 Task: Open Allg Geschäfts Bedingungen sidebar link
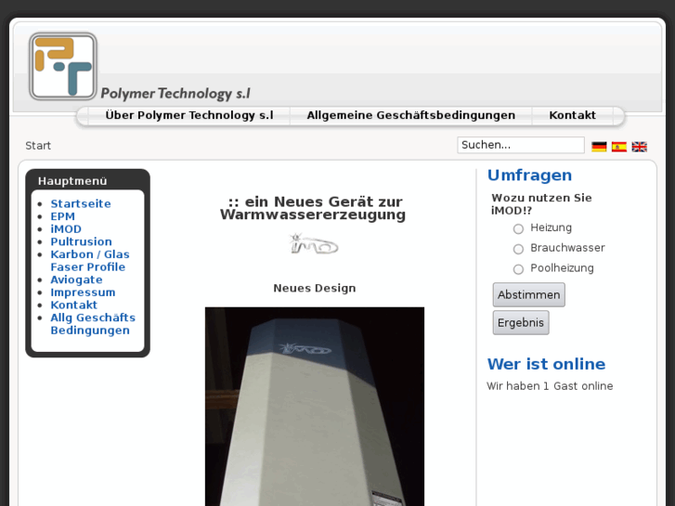pyautogui.click(x=93, y=324)
